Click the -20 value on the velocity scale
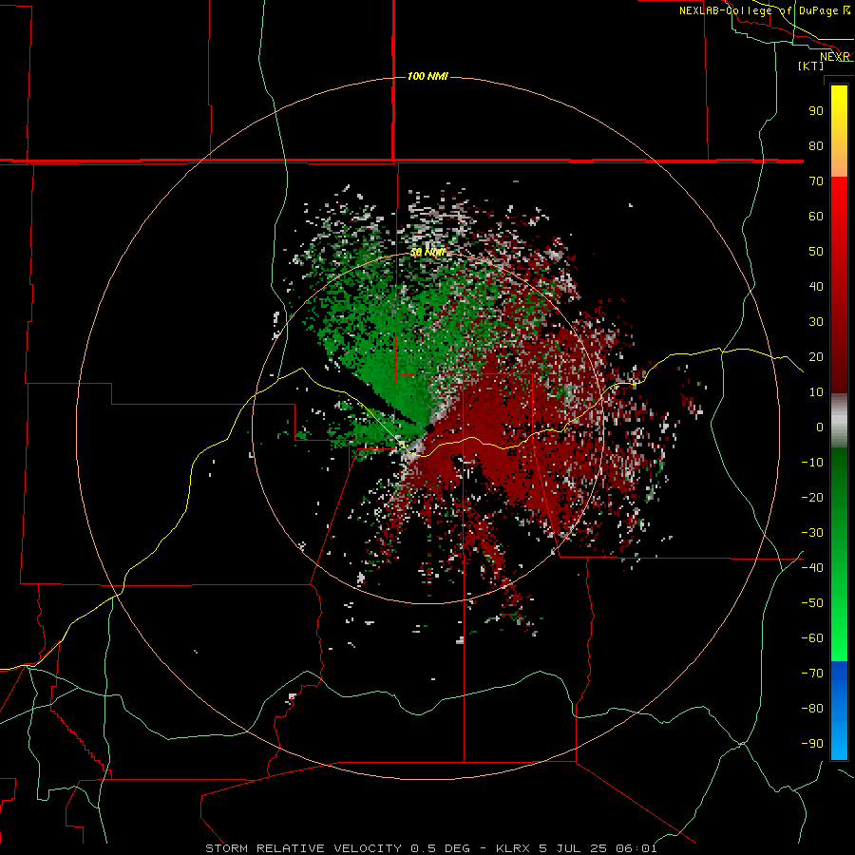Viewport: 855px width, 855px height. click(812, 497)
